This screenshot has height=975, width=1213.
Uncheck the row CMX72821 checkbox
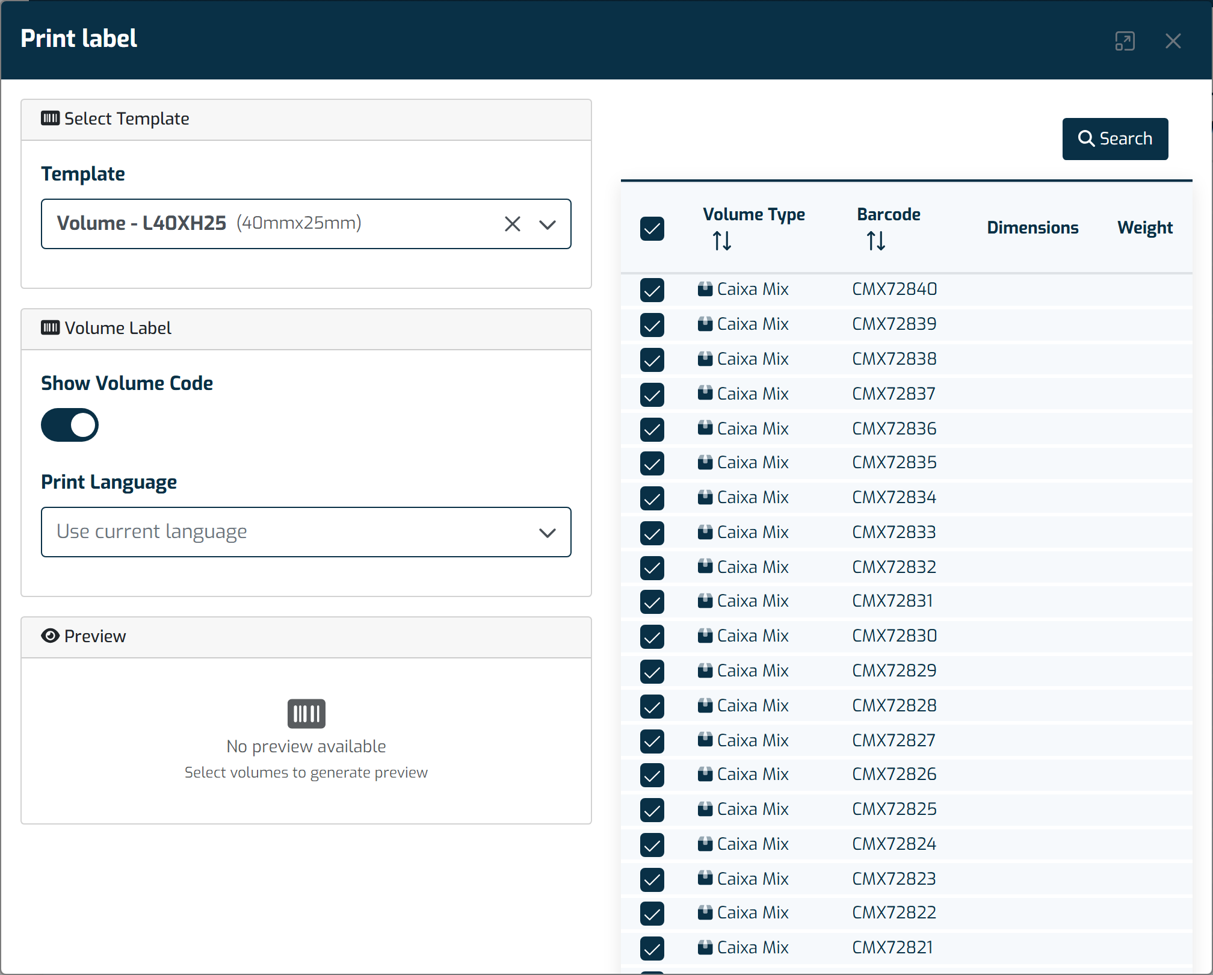(x=652, y=949)
